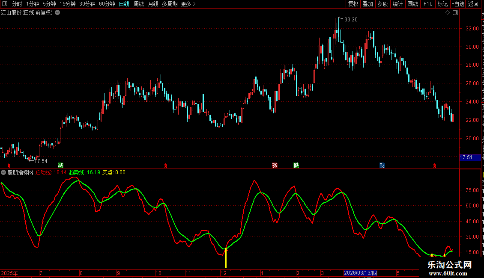The height and width of the screenshot is (278, 484).
Task: Add stock via +自选 button
Action: [458, 4]
